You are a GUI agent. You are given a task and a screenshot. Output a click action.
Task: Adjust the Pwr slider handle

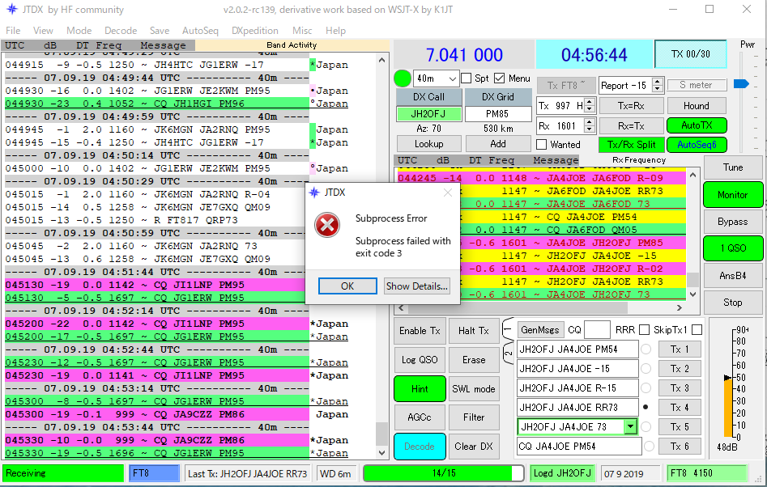coord(740,83)
